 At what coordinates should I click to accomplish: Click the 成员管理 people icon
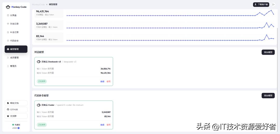point(8,58)
